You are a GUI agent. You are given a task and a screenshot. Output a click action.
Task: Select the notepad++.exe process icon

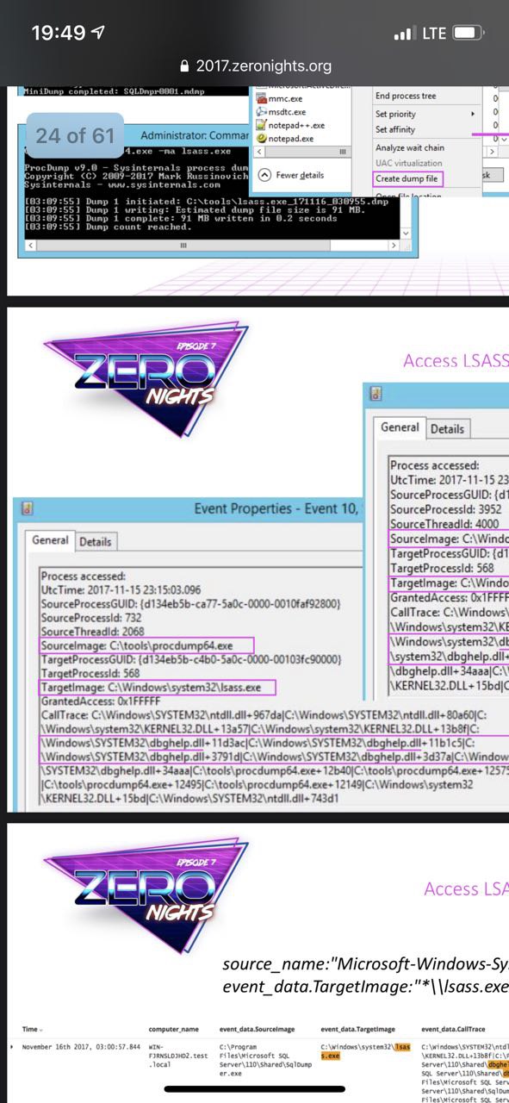[262, 125]
